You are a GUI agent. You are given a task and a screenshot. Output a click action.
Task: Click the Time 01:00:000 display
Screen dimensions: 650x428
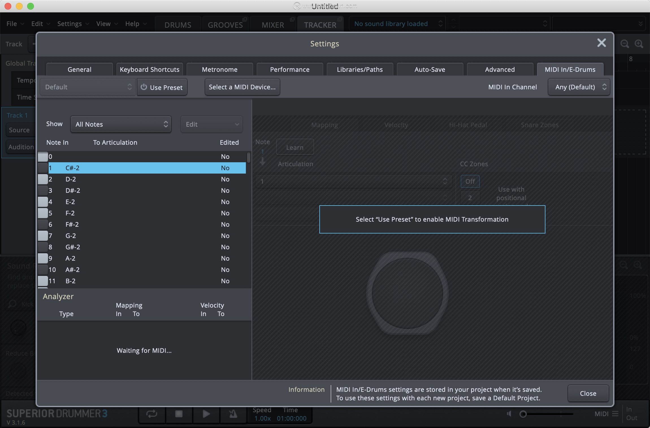[x=292, y=418]
